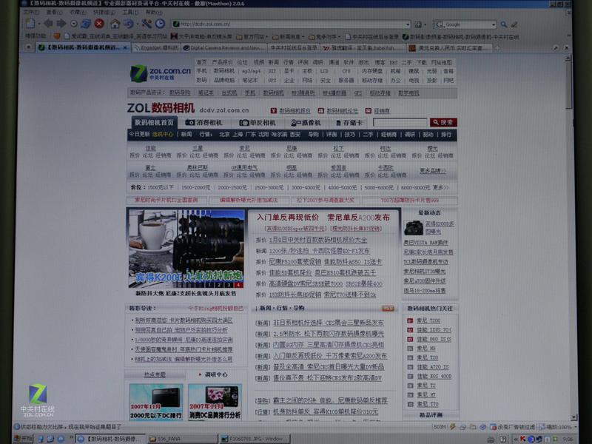Click the 6000-8000元 price range link

[415, 187]
